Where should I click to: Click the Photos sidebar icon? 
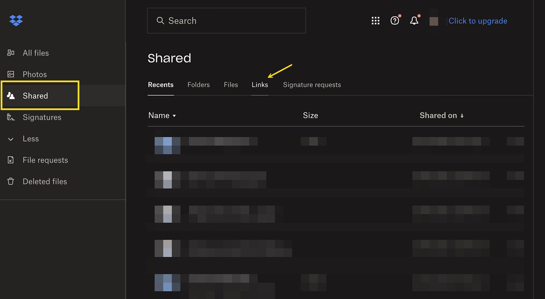point(11,74)
